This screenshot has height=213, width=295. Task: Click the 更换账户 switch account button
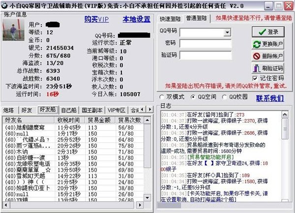(x=268, y=44)
